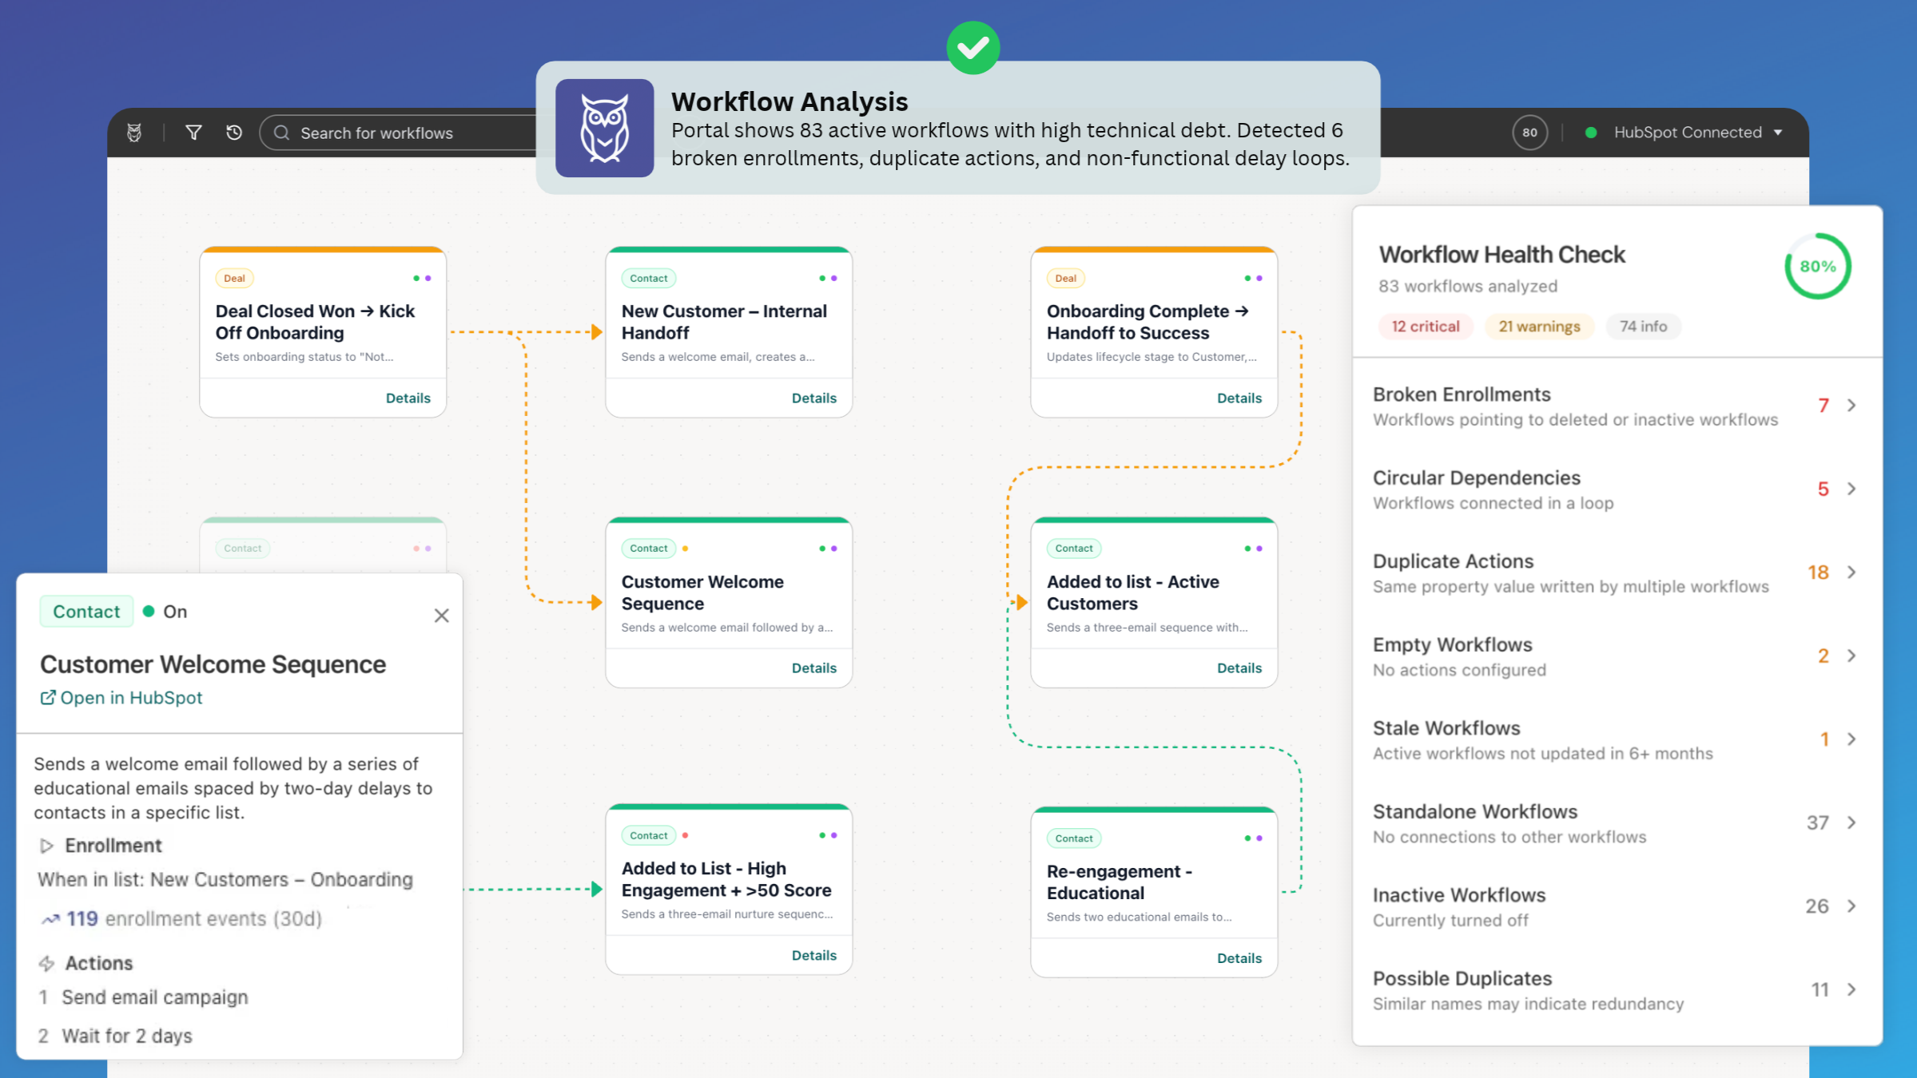This screenshot has width=1917, height=1078.
Task: Click the Deal tag on Deal Closed Won card
Action: (234, 278)
